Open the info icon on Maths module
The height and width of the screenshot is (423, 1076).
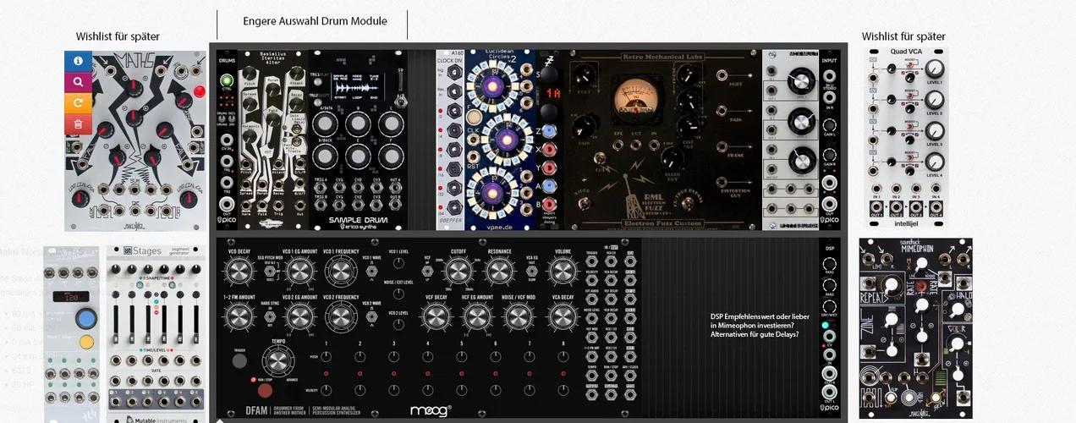(x=78, y=61)
